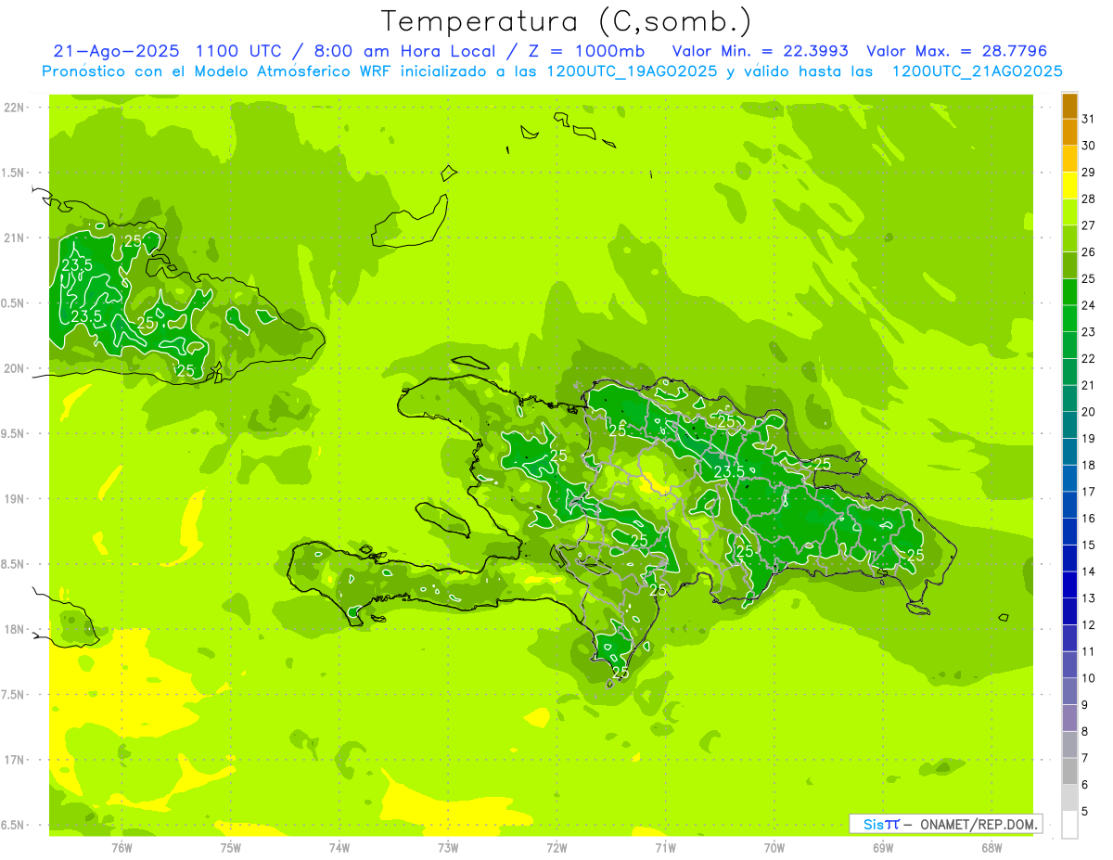Screen dimensions: 1113x860
Task: Pick the legend swatch between 25 and 26
Action: (1069, 265)
